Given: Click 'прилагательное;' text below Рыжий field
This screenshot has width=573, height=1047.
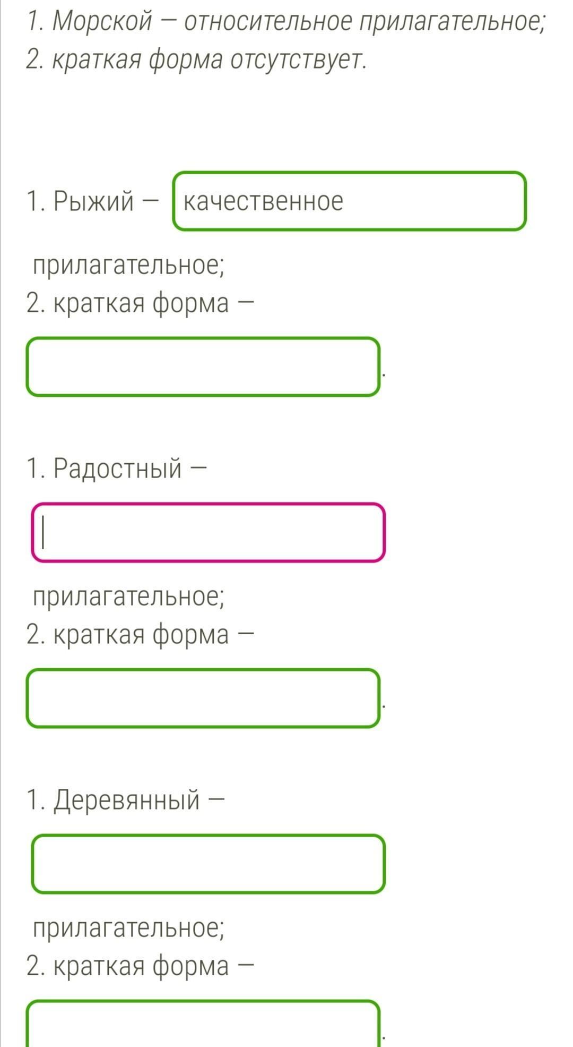Looking at the screenshot, I should point(128,265).
